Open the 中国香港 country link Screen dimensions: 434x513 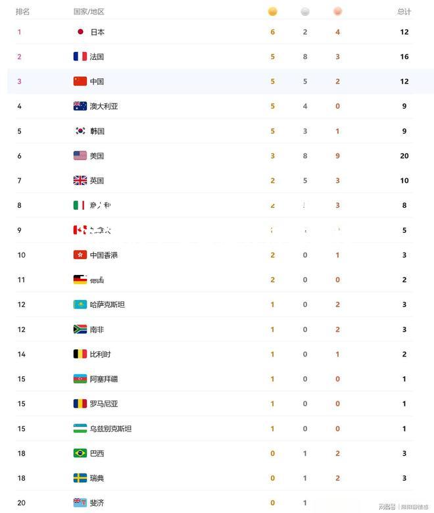[x=104, y=255]
